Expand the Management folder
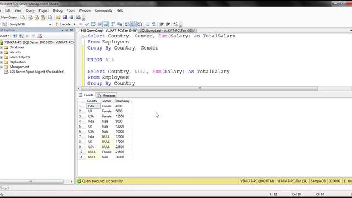This screenshot has width=352, height=198. (1, 67)
